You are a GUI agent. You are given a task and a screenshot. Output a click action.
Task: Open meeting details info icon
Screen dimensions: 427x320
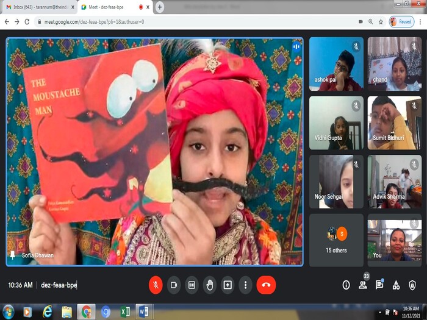coord(346,285)
